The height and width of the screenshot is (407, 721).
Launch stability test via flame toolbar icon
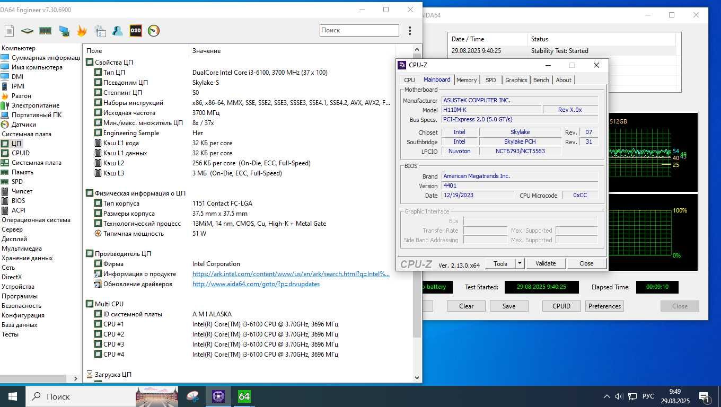click(x=82, y=31)
